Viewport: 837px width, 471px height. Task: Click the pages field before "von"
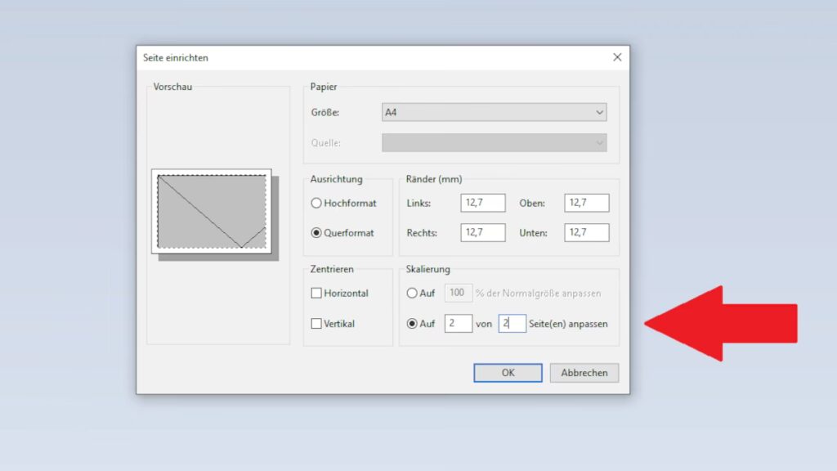pos(458,324)
